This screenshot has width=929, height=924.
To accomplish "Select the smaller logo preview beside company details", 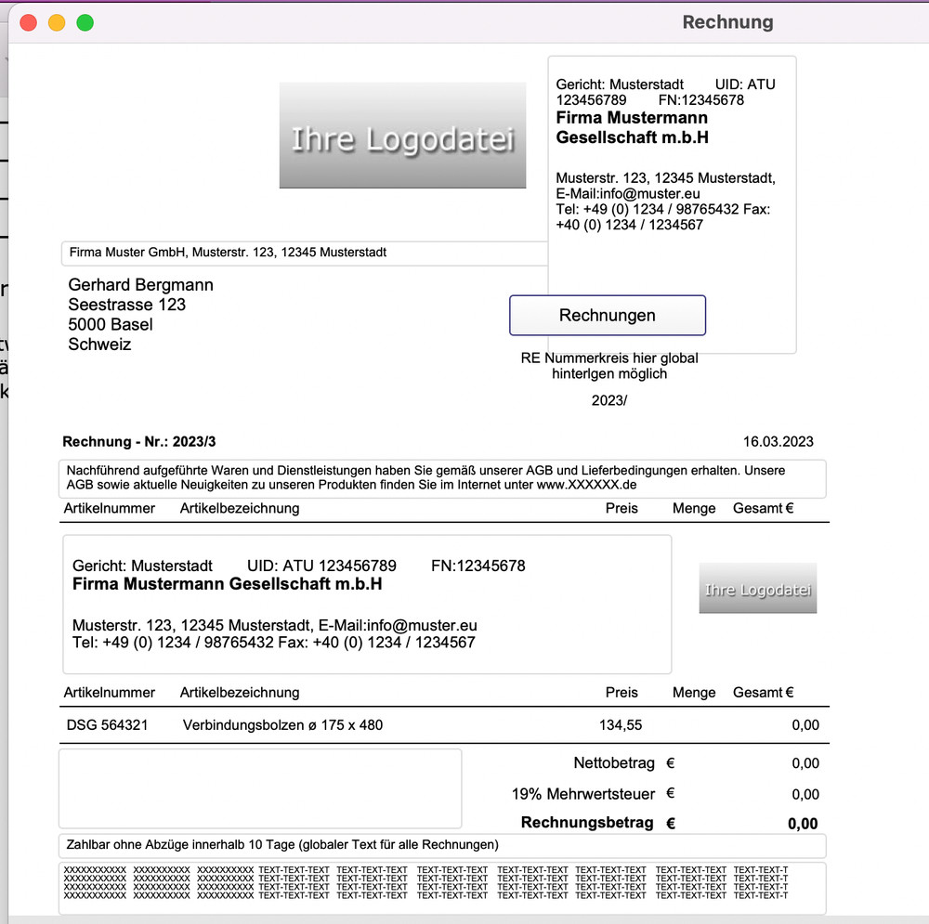I will tap(757, 588).
